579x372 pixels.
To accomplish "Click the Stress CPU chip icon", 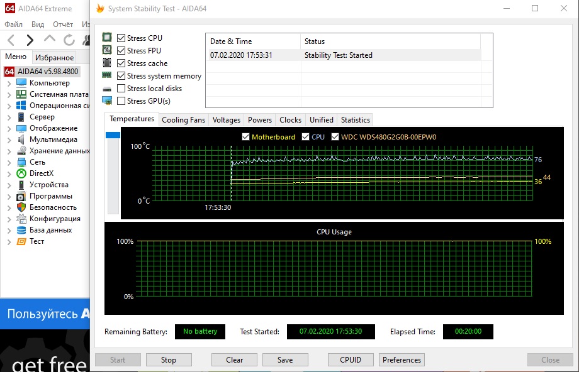I will (107, 37).
